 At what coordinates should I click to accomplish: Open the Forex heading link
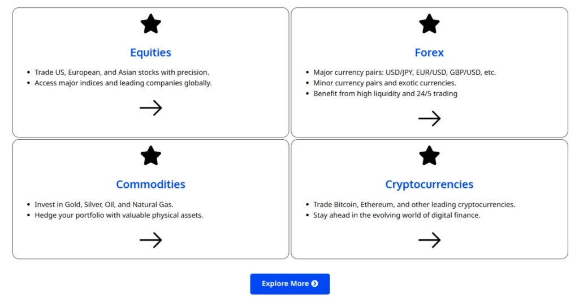coord(429,53)
